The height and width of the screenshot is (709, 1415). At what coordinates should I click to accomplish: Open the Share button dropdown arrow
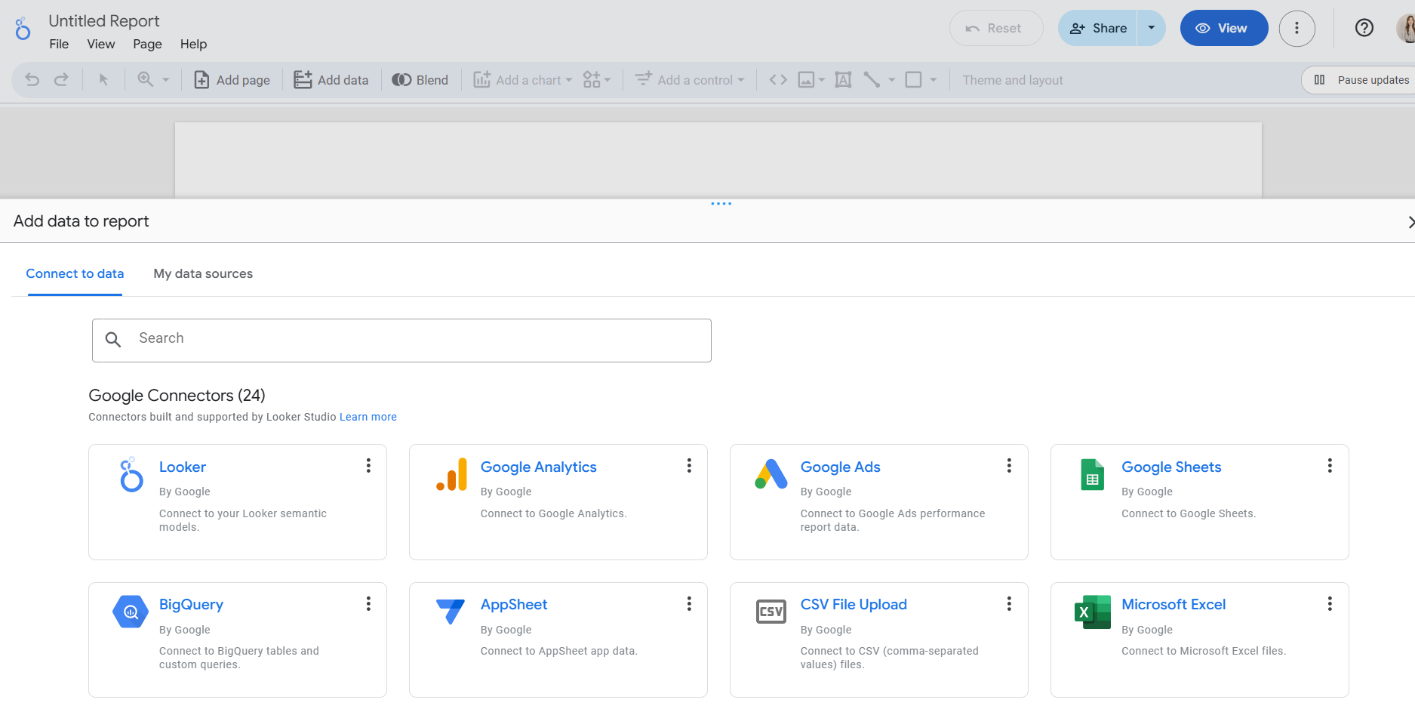coord(1152,28)
